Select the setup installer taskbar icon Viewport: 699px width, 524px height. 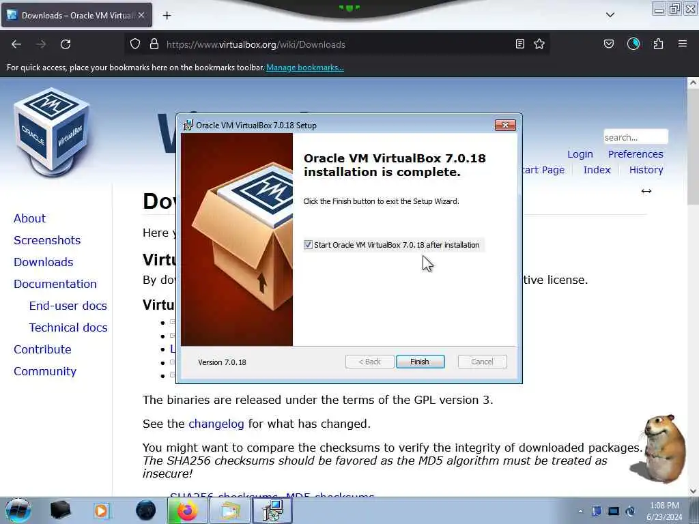[272, 510]
